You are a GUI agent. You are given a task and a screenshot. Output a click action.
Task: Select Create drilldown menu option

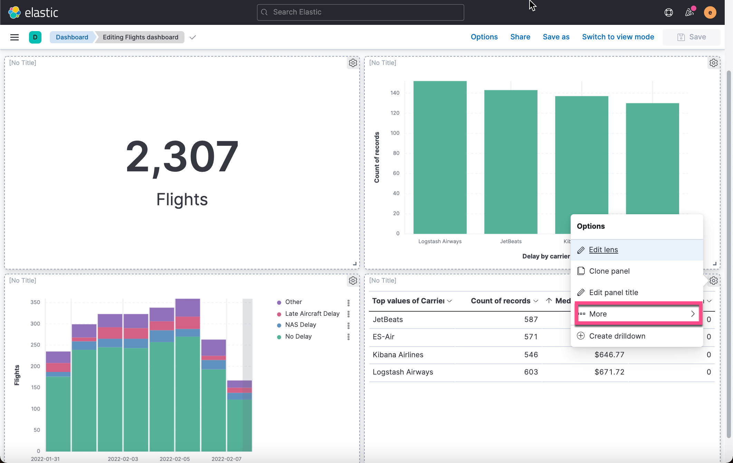(x=617, y=336)
